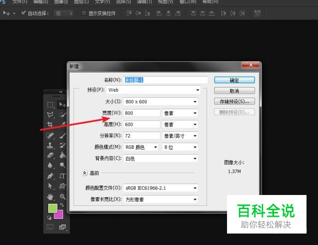The image size is (318, 245).
Task: Toggle Quick Mask mode icon
Action: coord(50,227)
